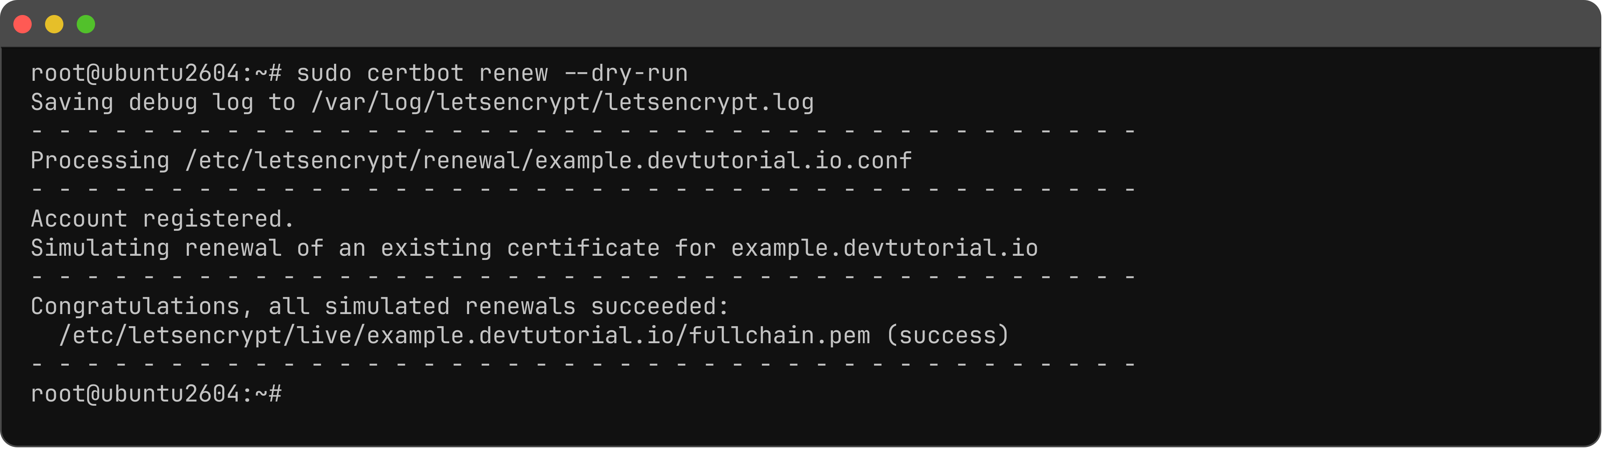The height and width of the screenshot is (449, 1603).
Task: Click the Saving debug log to text
Action: (x=163, y=102)
